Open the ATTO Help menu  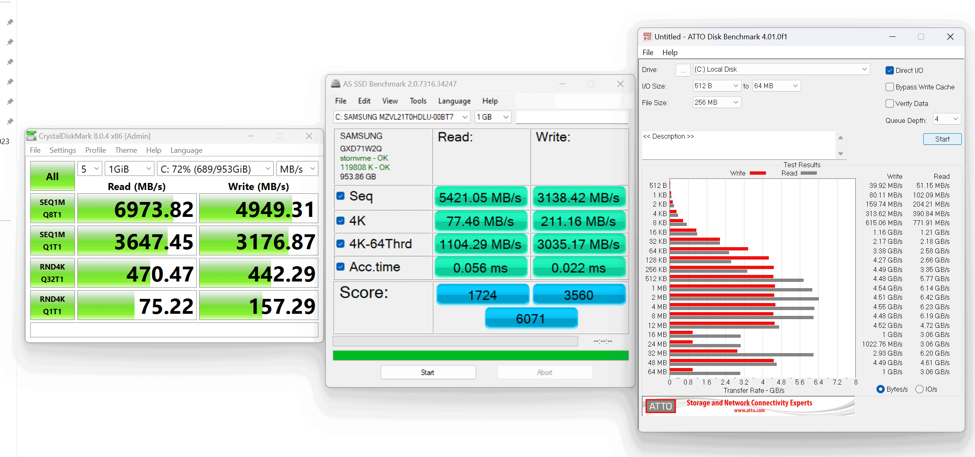(x=669, y=53)
